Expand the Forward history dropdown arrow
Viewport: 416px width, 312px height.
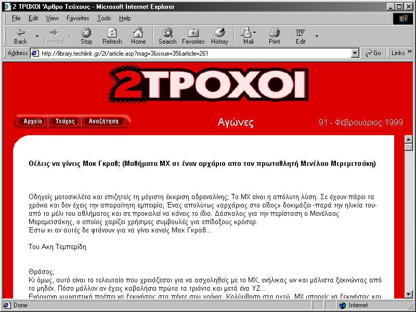tap(70, 36)
